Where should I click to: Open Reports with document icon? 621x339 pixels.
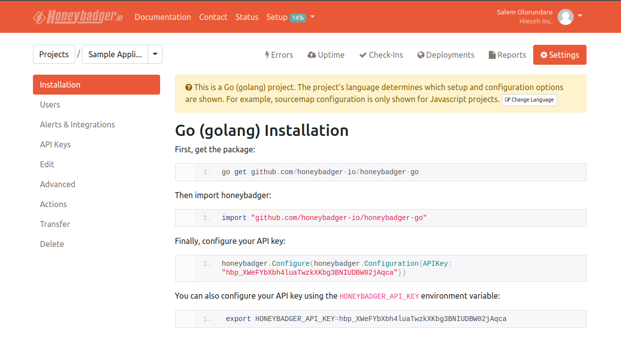coord(507,55)
